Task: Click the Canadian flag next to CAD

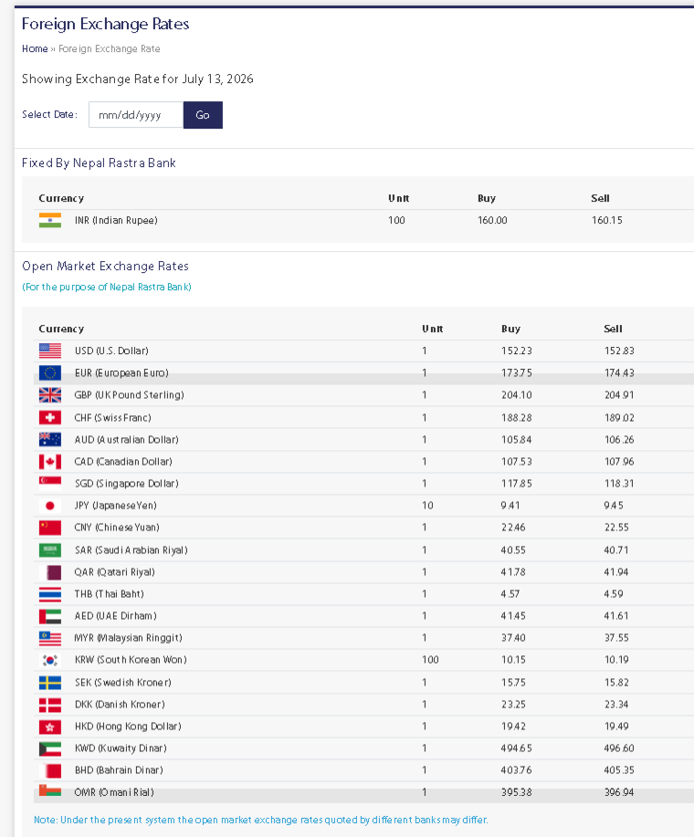Action: [x=49, y=461]
